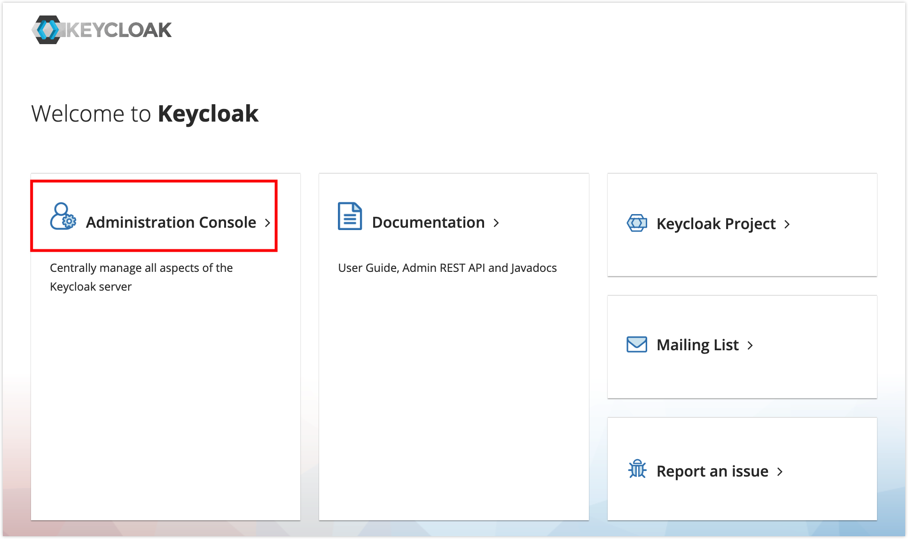Open the Administration Console link

pos(171,223)
